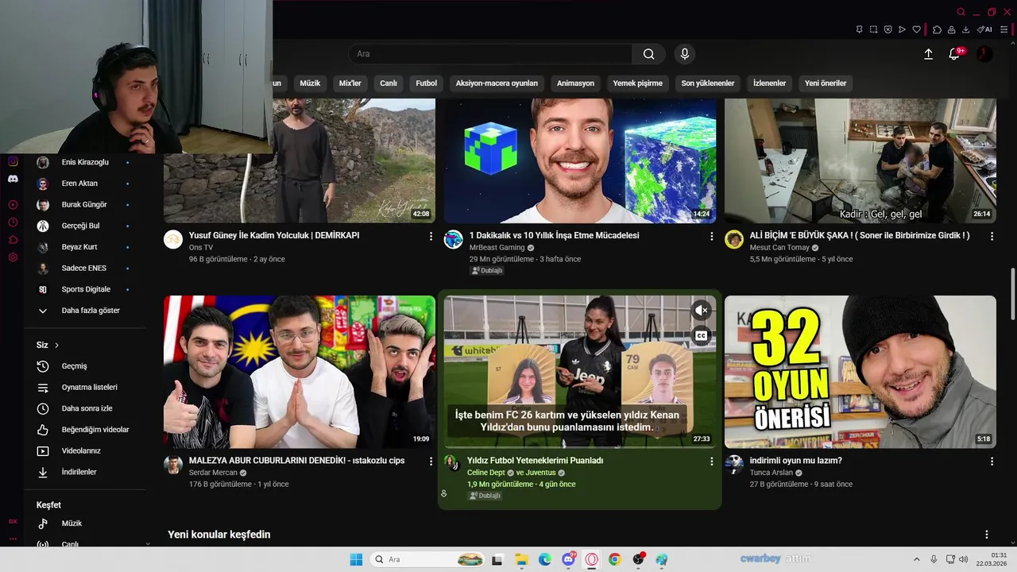Open Chrome from the Windows taskbar
Viewport: 1017px width, 572px height.
614,559
